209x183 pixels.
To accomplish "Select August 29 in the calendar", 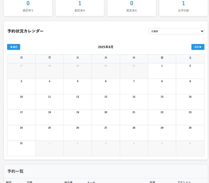I will [x=162, y=133].
